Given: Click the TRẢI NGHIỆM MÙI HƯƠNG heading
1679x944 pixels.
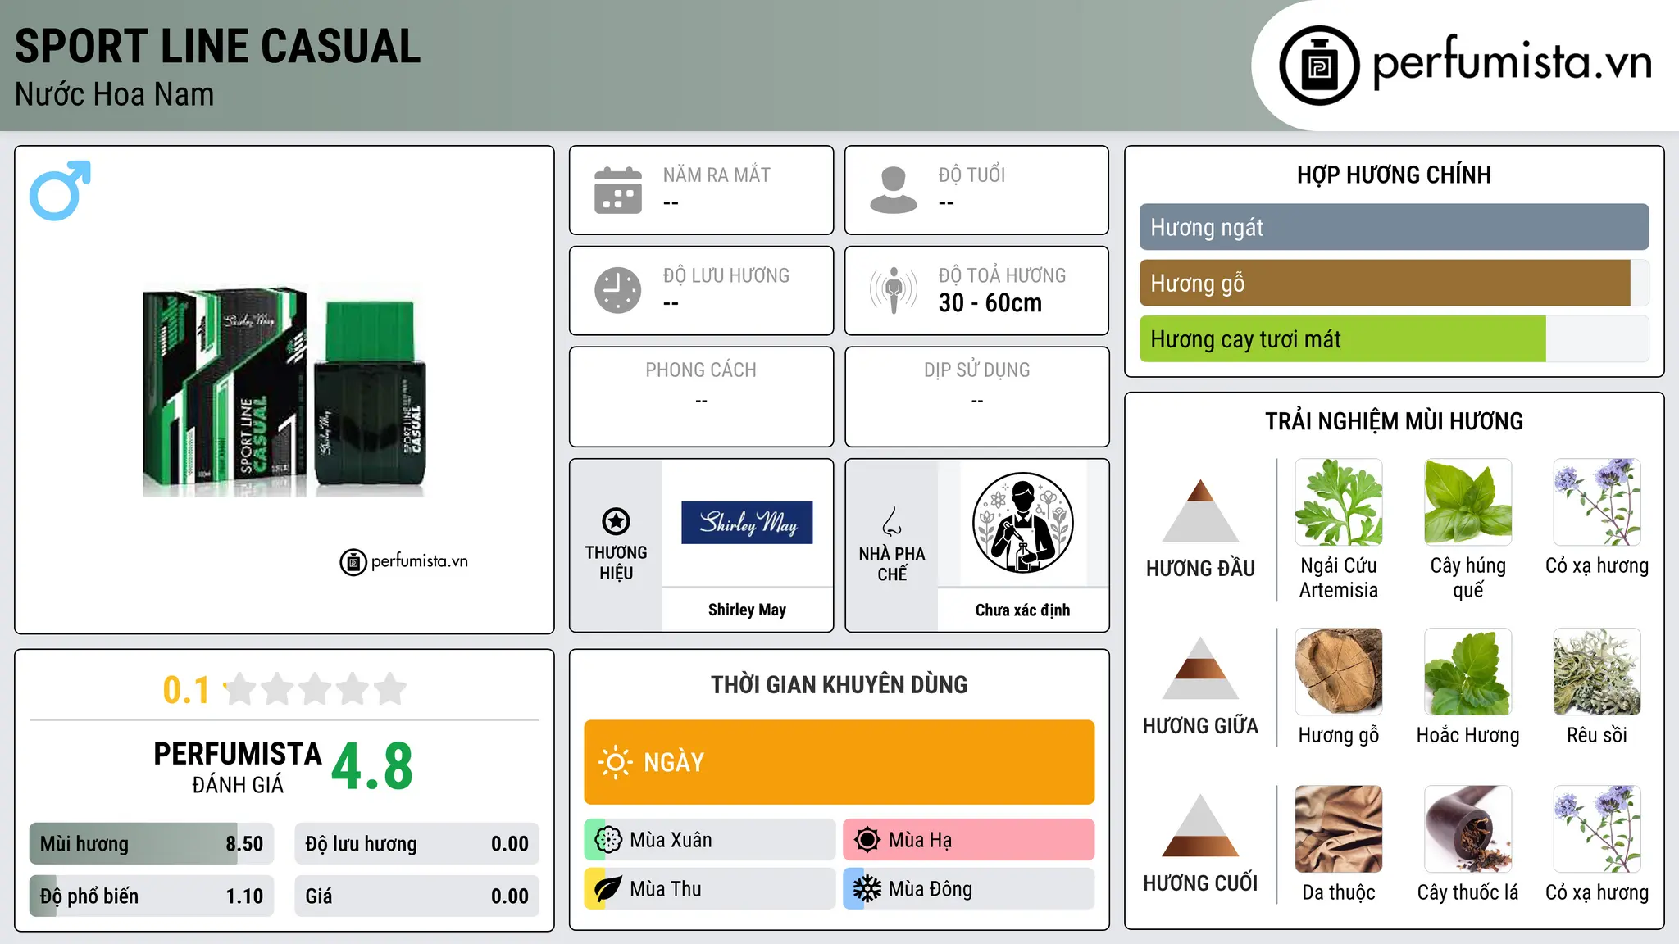Looking at the screenshot, I should pyautogui.click(x=1394, y=421).
